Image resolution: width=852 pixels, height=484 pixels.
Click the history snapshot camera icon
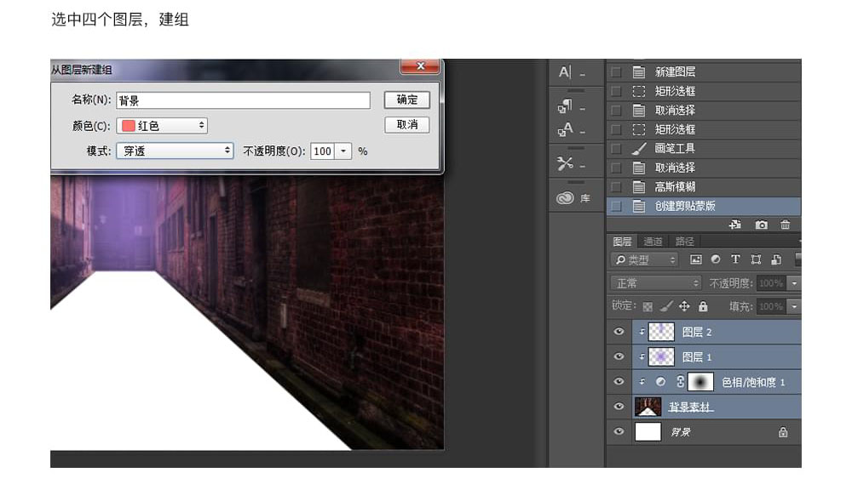click(761, 225)
